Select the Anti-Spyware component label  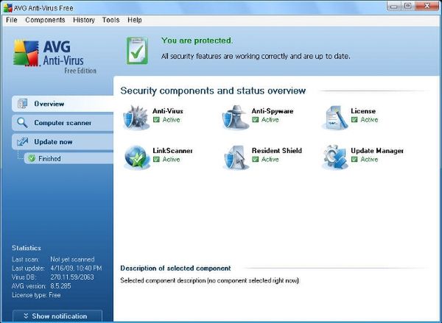(x=273, y=111)
